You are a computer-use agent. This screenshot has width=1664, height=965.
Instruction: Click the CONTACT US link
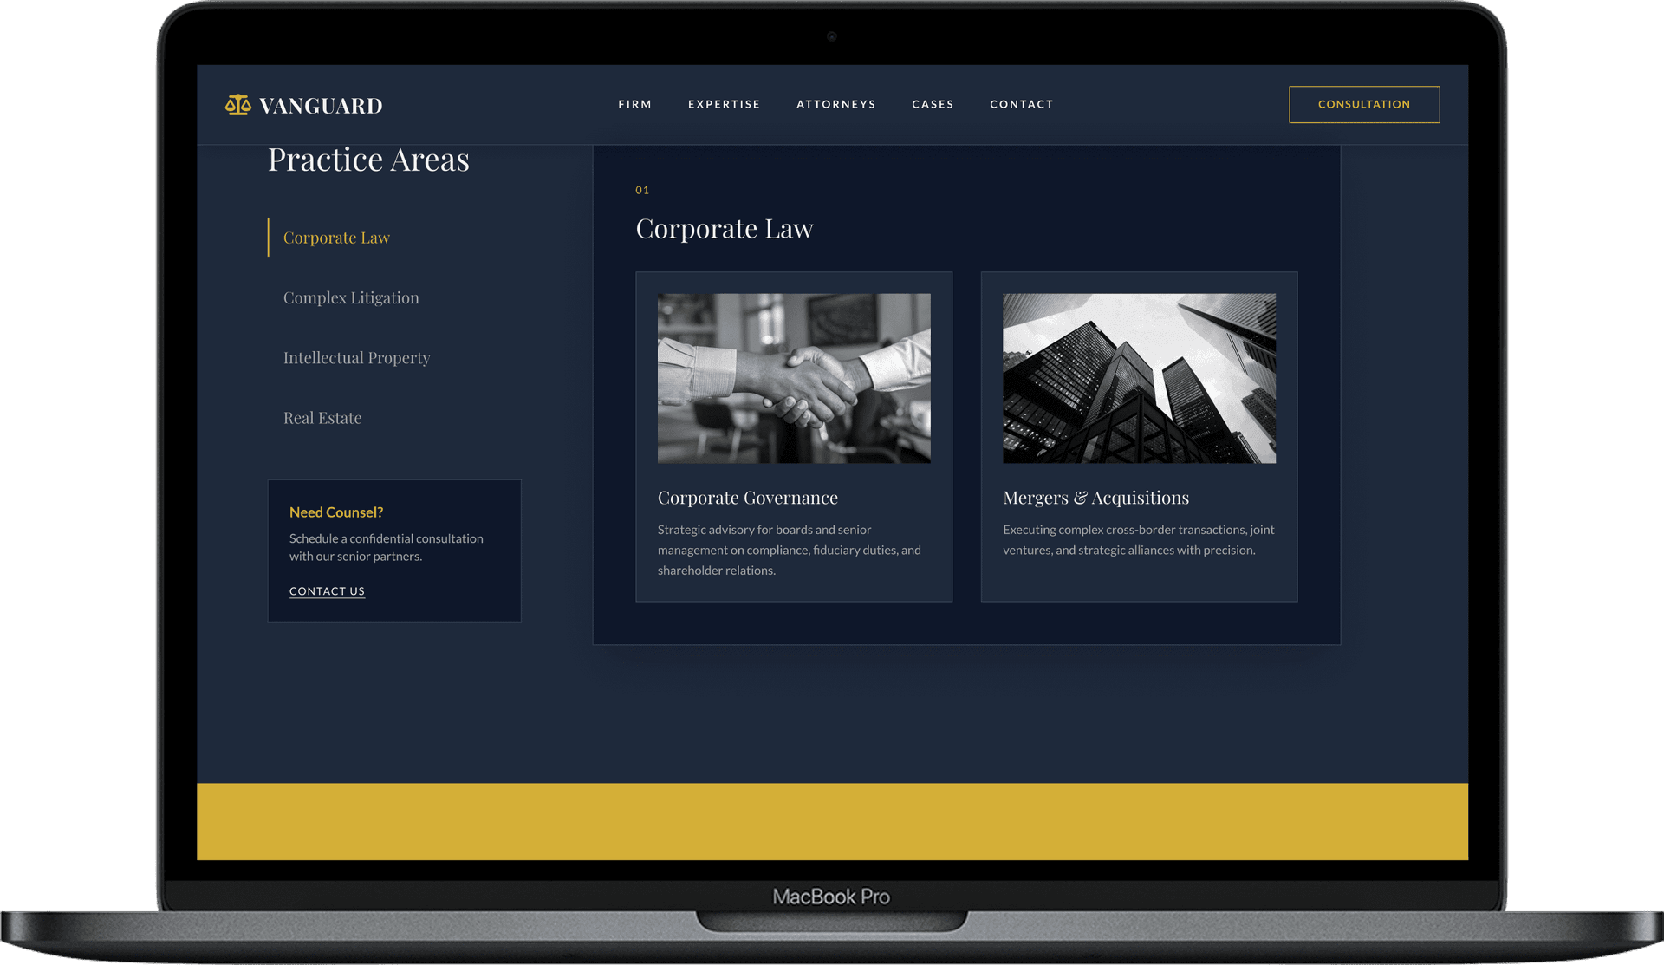[x=327, y=591]
